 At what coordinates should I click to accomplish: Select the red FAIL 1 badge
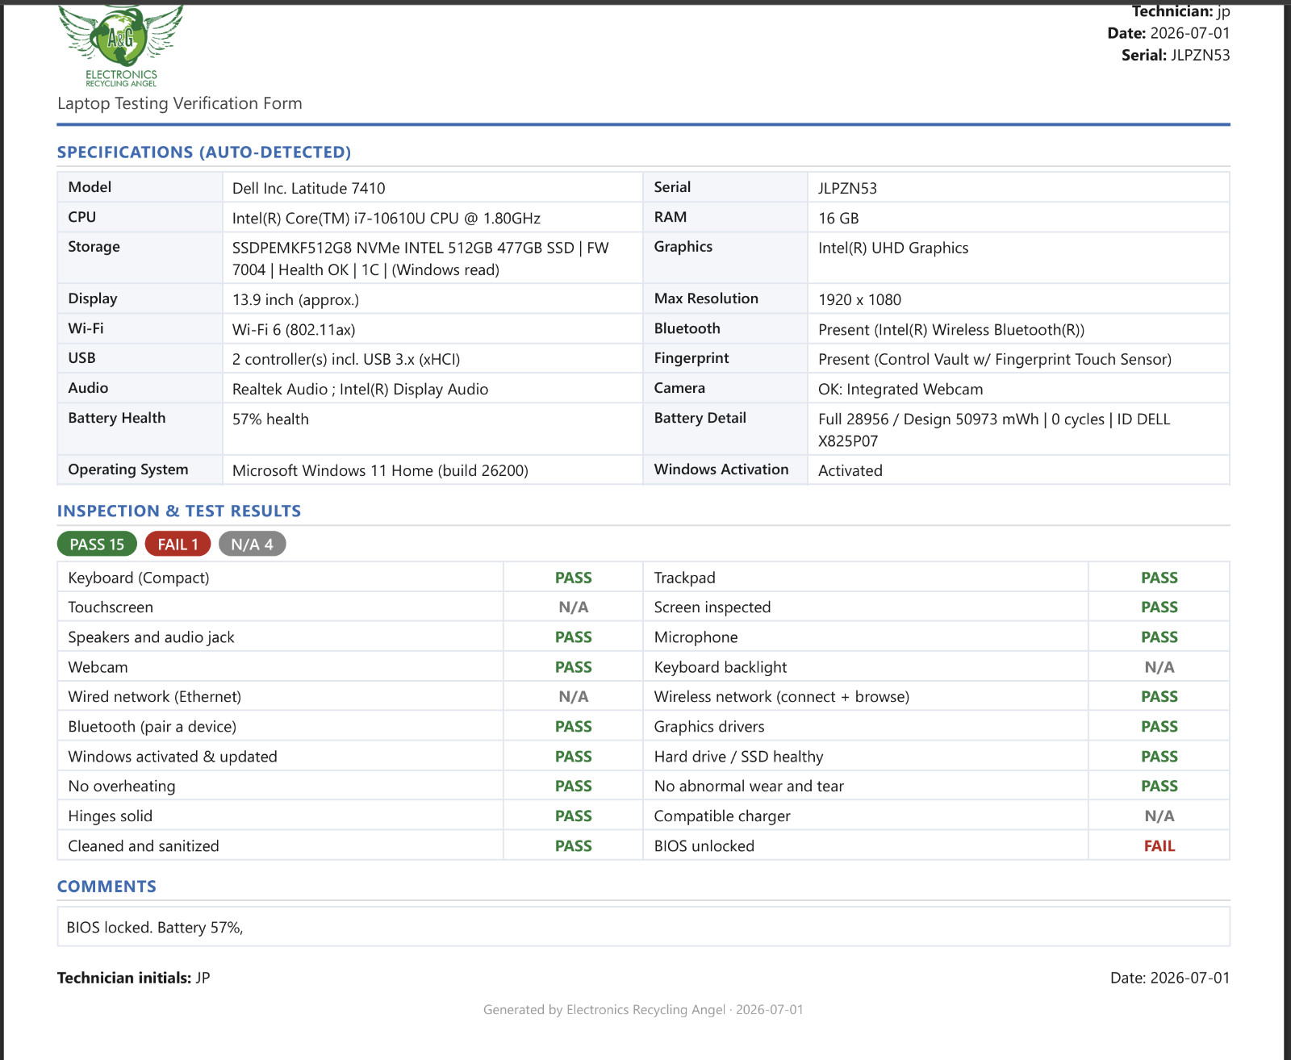[178, 545]
